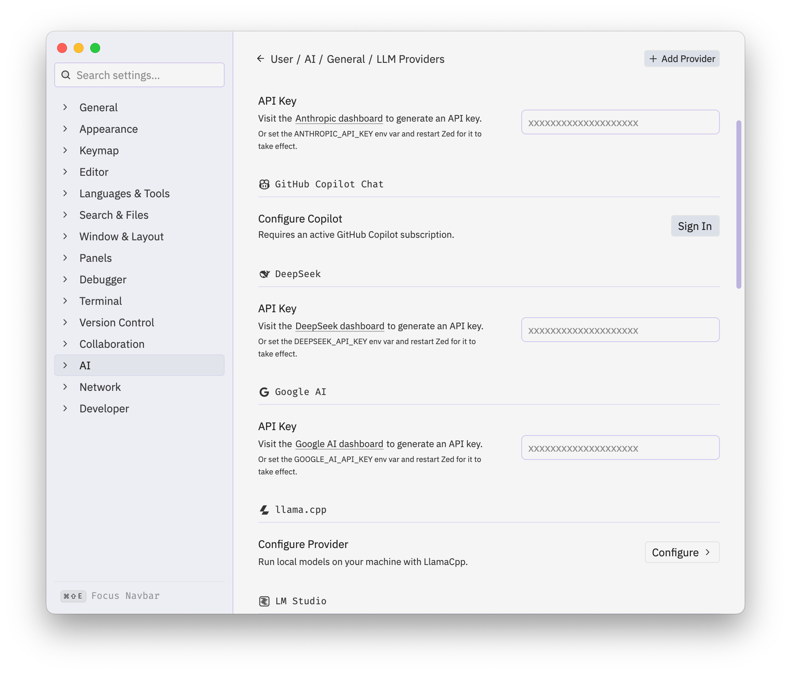Expand the Window & Layout chevron

[x=65, y=236]
